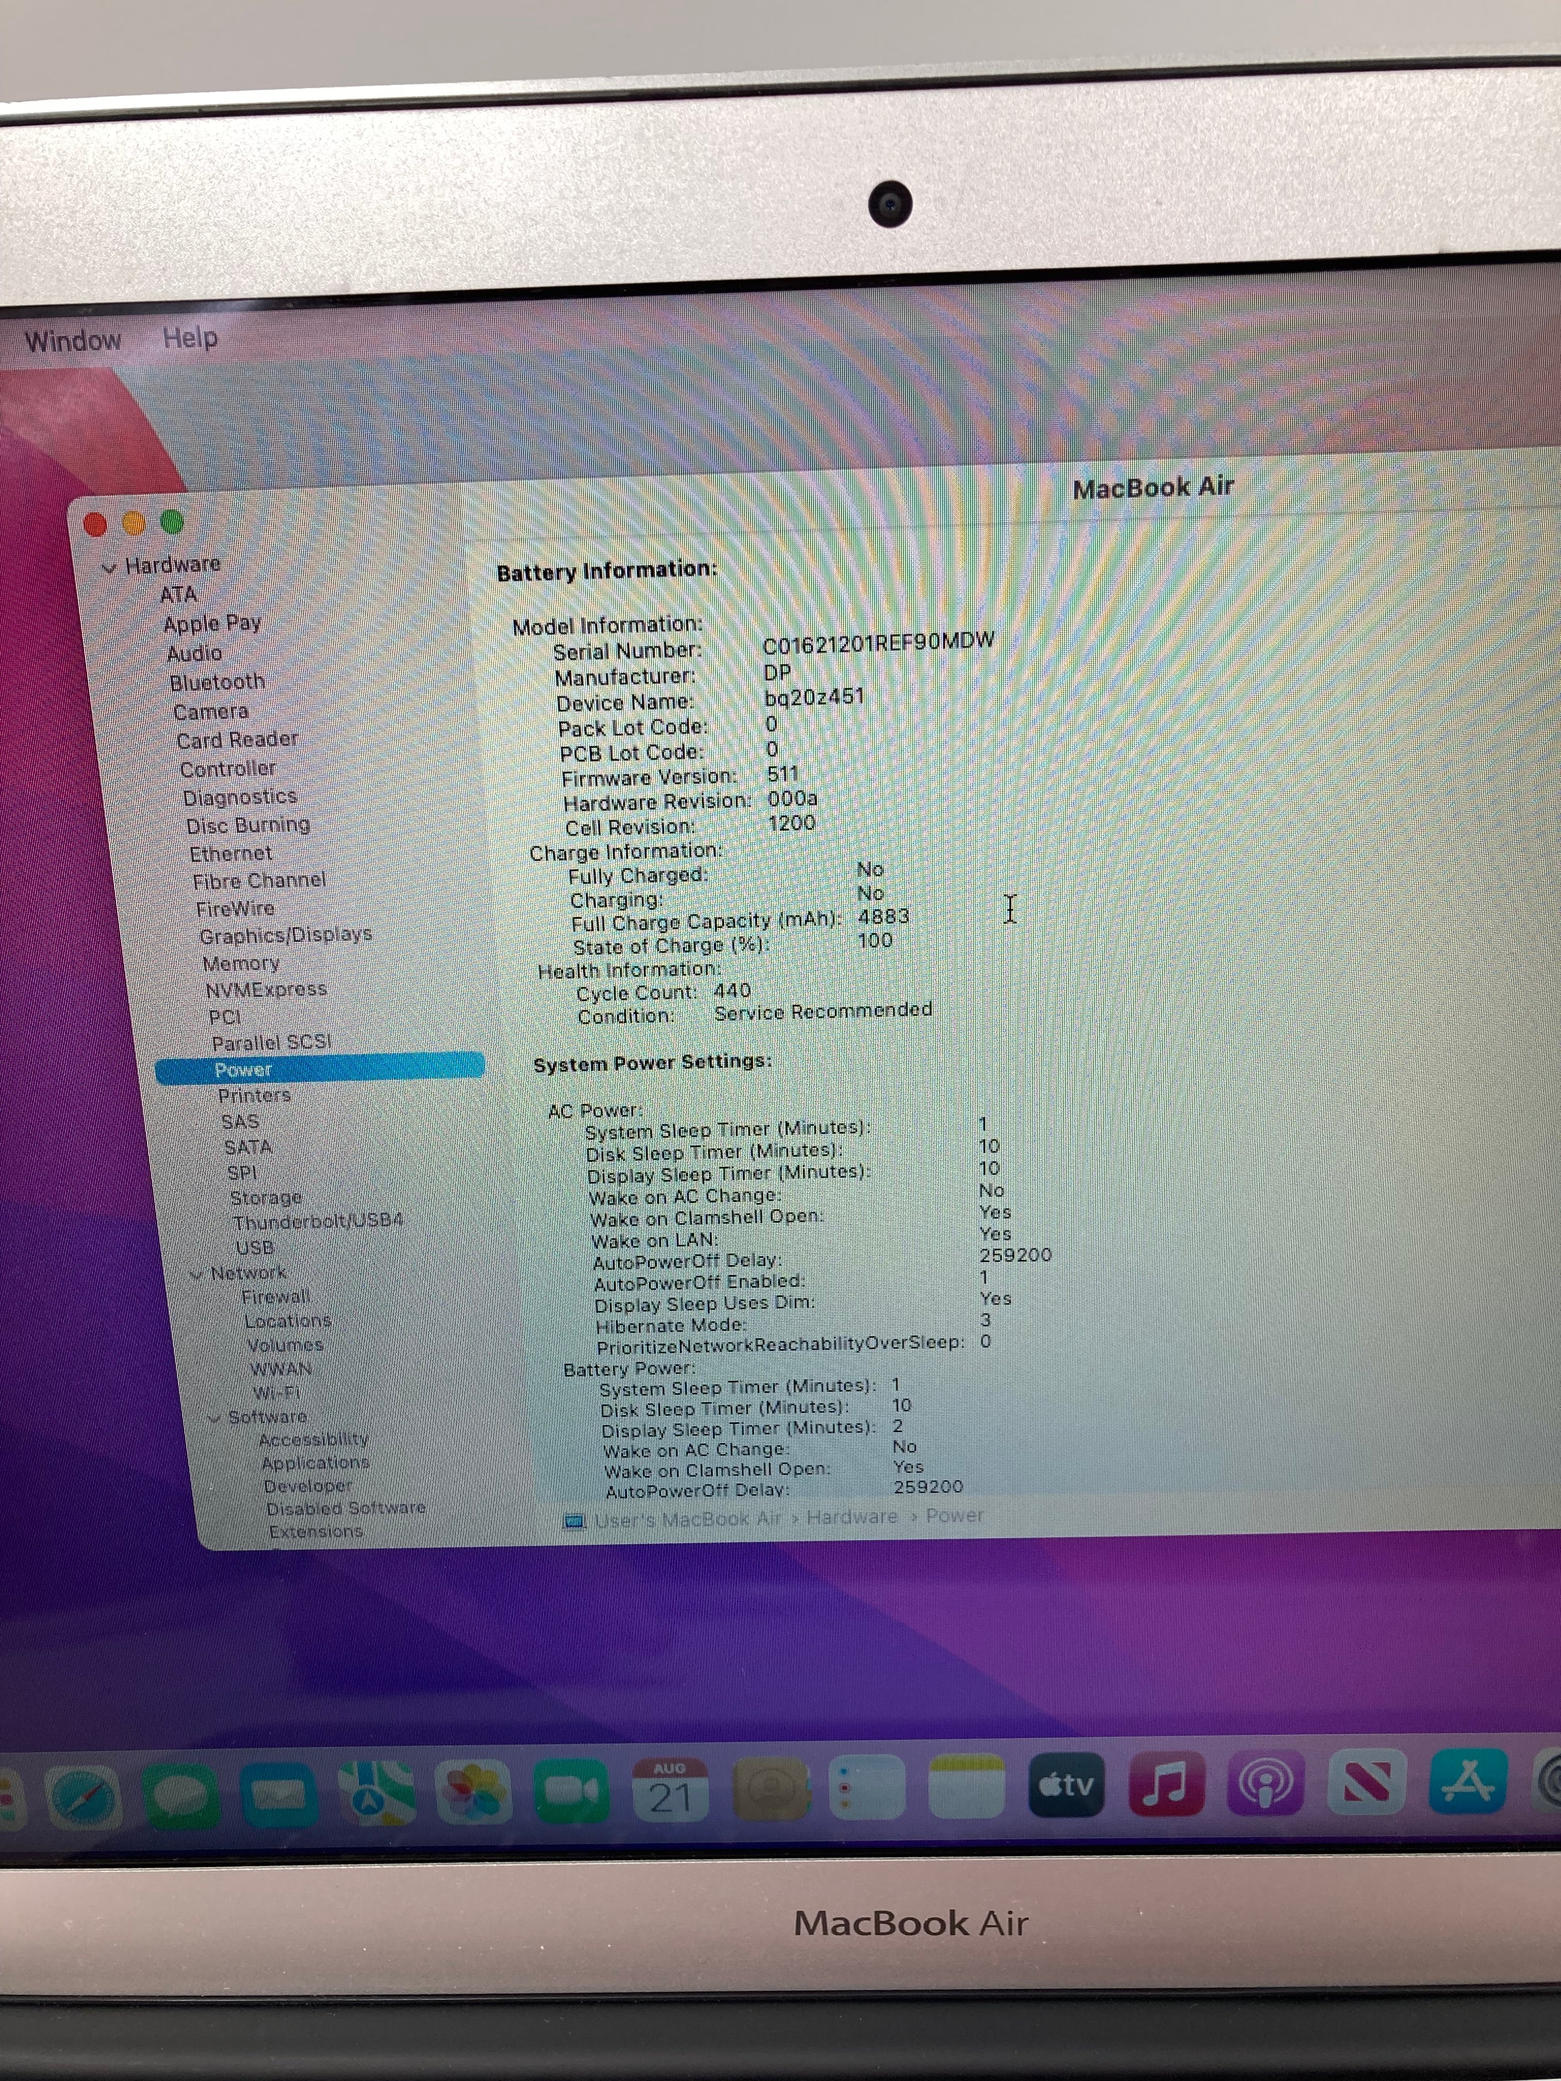
Task: Click User's MacBook Air breadcrumb link
Action: [687, 1517]
